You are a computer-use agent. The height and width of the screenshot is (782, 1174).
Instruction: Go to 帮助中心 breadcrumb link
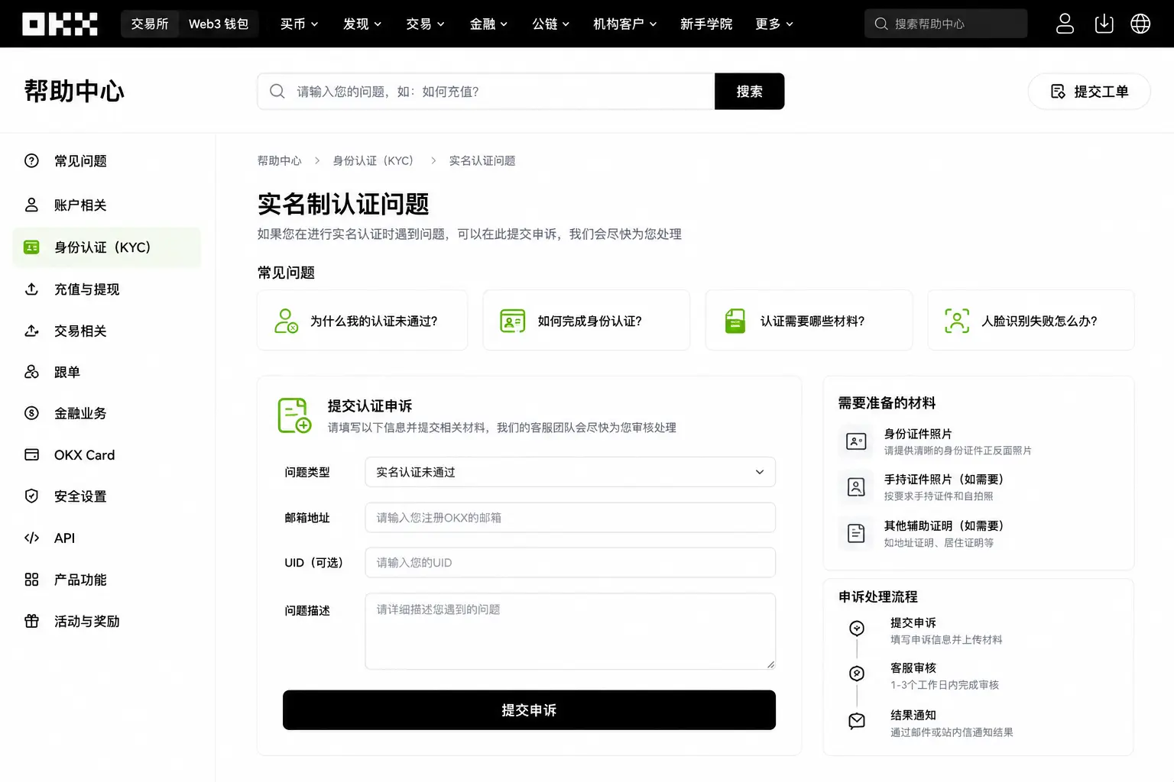pyautogui.click(x=280, y=160)
